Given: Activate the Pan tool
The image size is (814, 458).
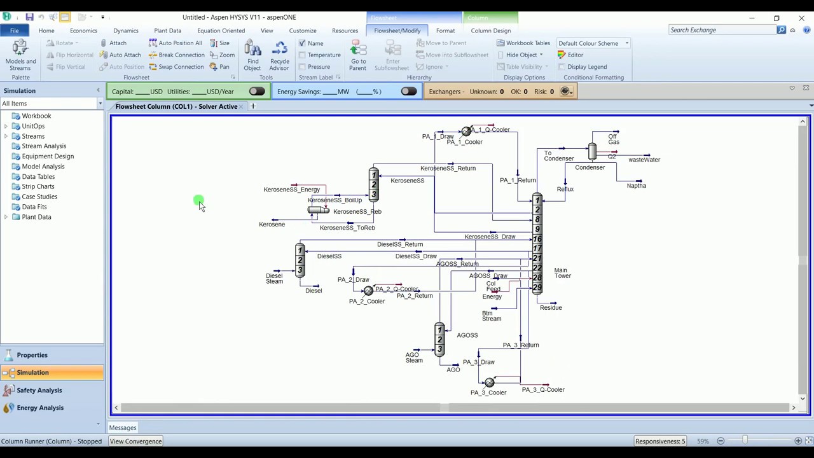Looking at the screenshot, I should point(220,67).
